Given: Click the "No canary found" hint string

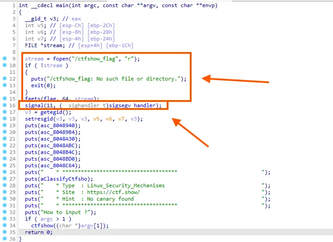Looking at the screenshot, I should [x=110, y=199].
